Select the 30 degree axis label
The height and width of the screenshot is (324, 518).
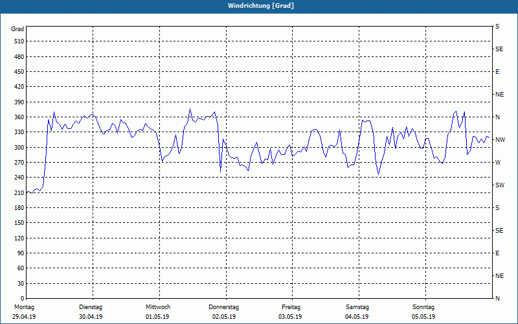coord(21,283)
